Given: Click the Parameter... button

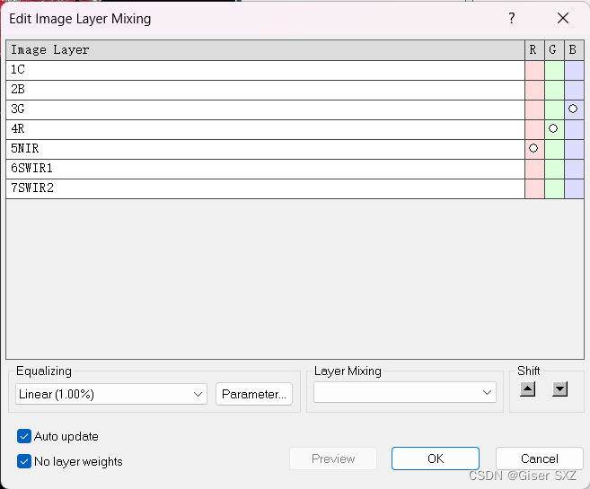Looking at the screenshot, I should pos(254,394).
